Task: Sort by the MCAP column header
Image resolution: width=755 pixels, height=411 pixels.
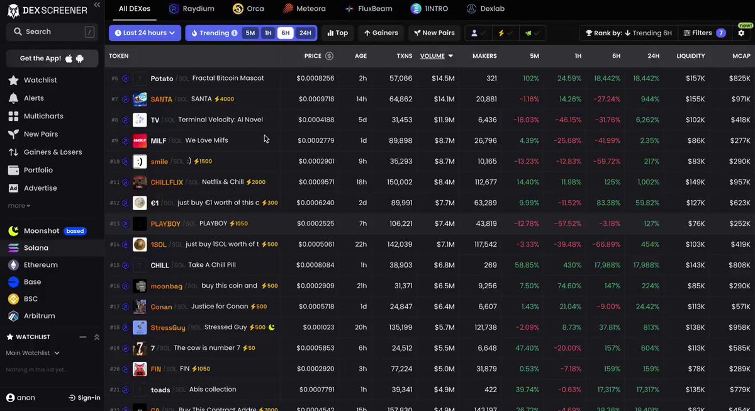Action: [x=741, y=56]
